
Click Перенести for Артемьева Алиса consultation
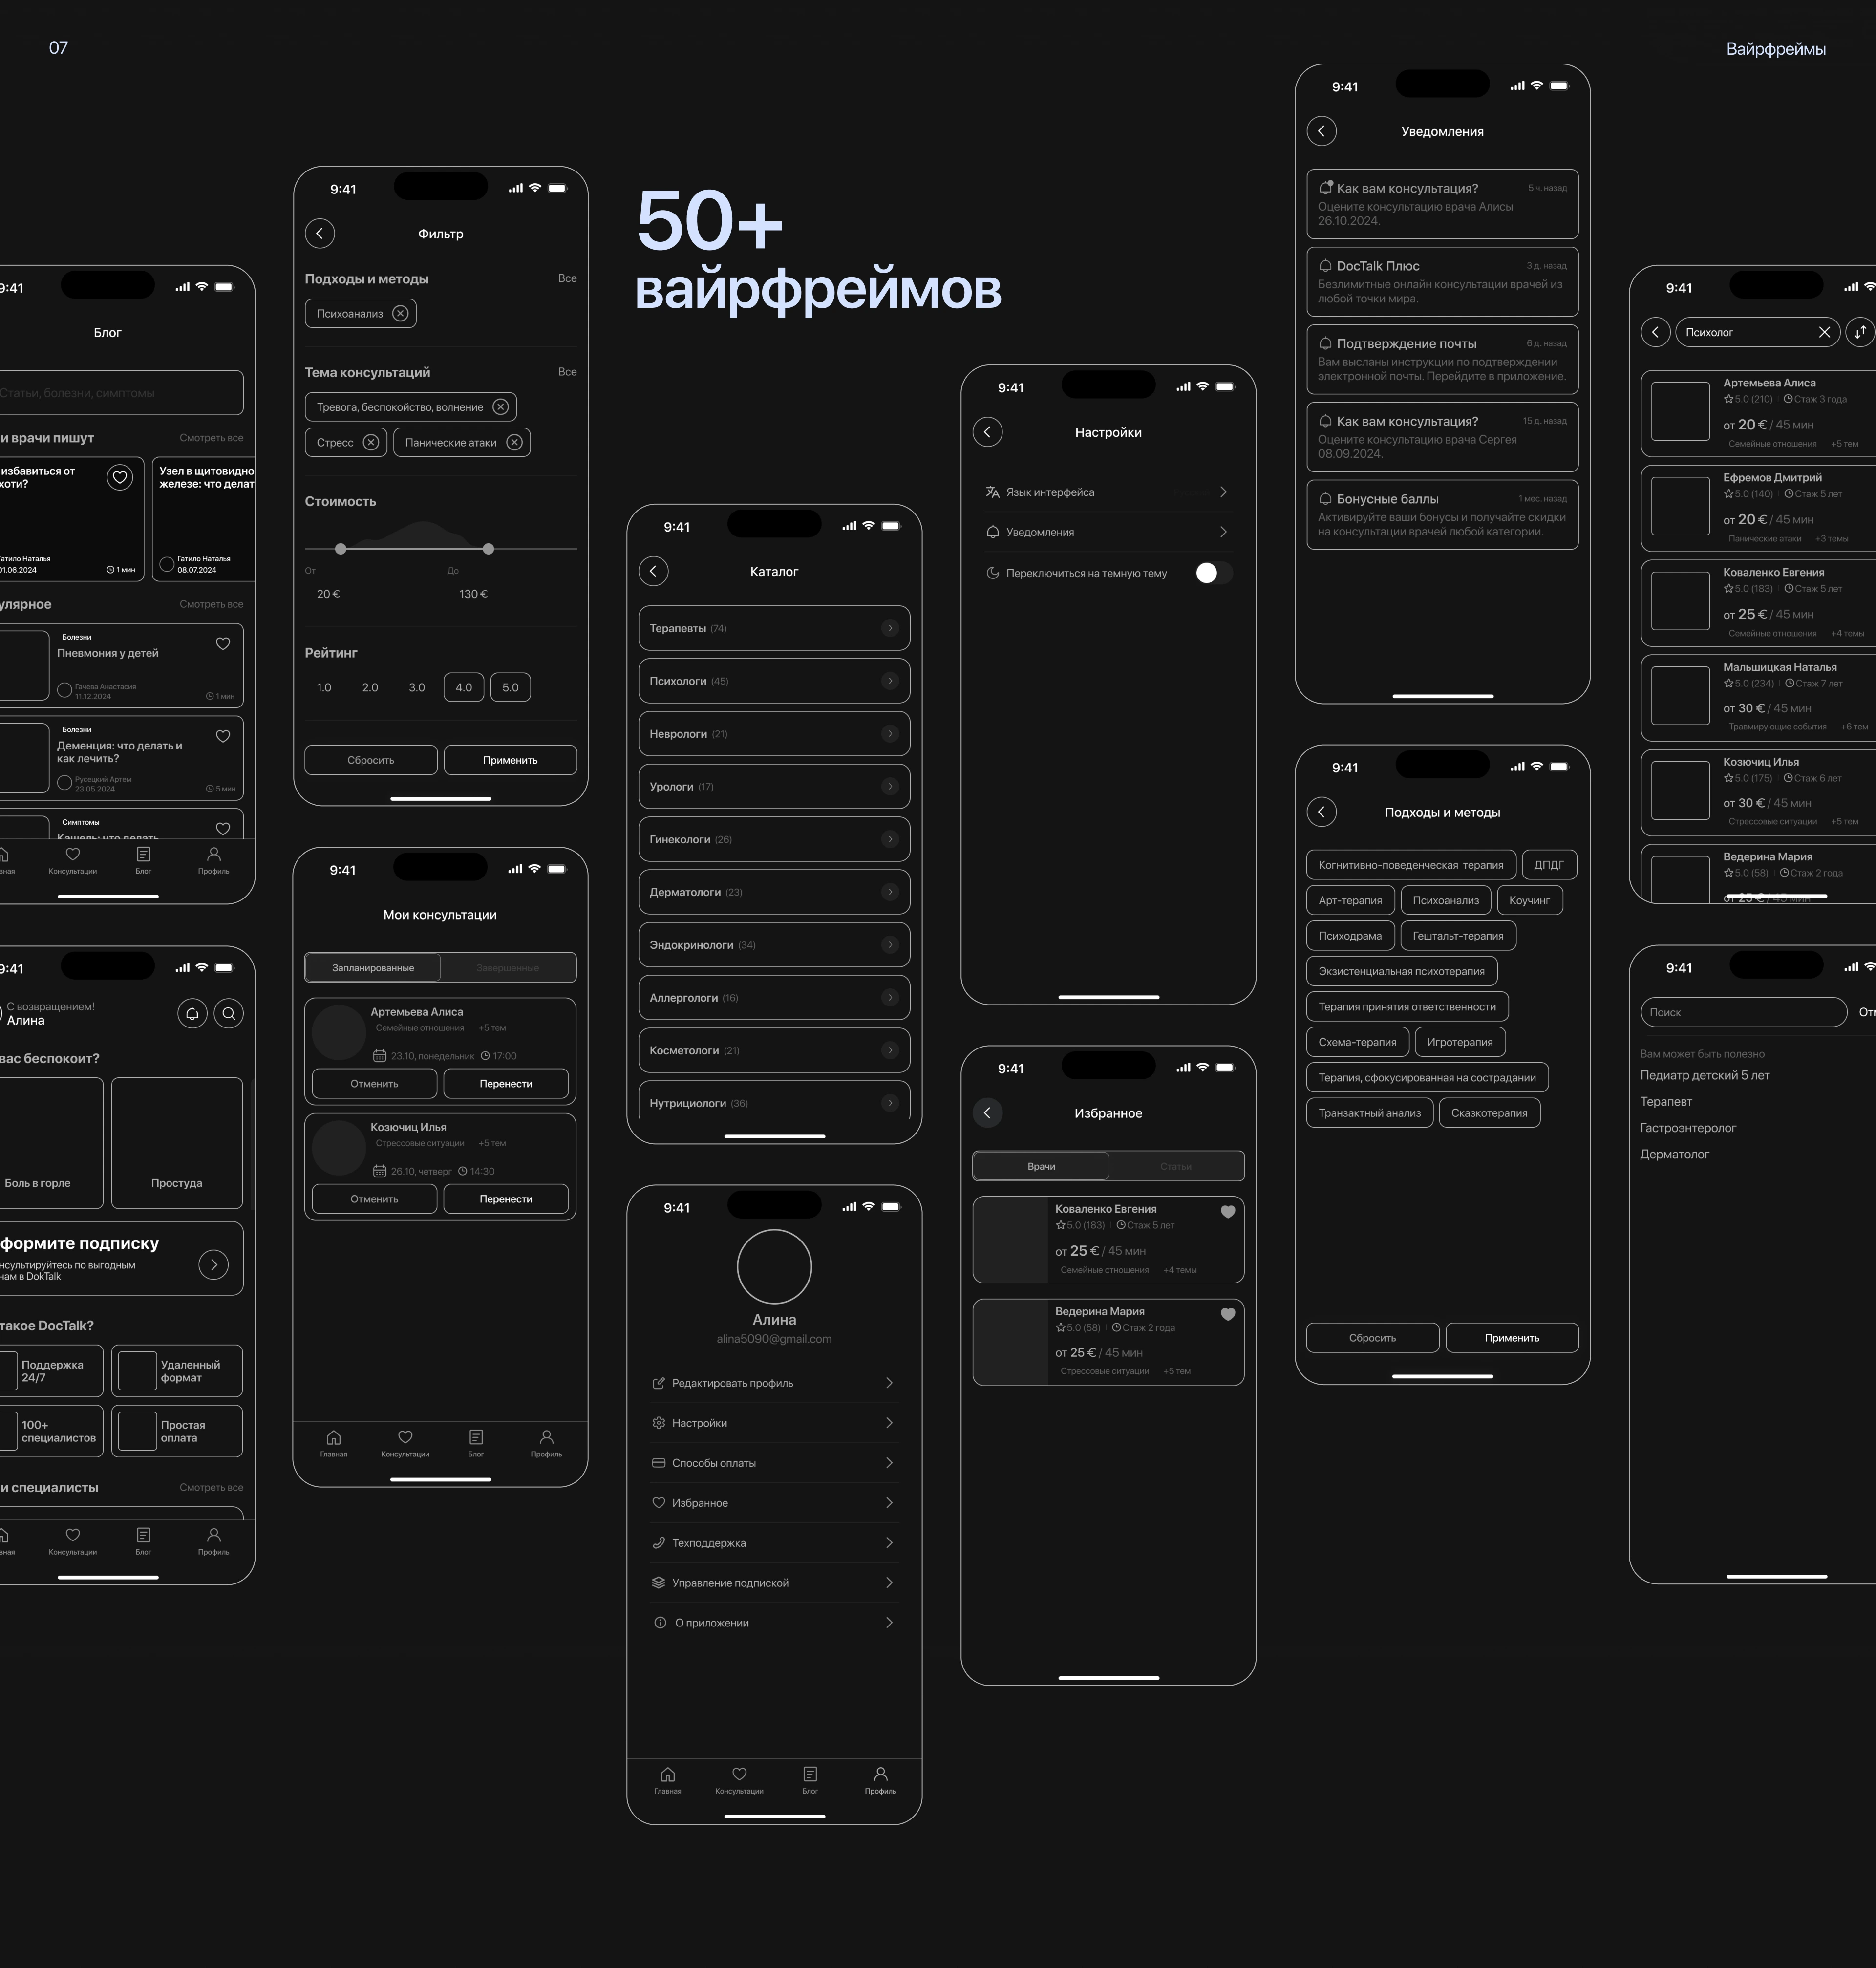click(x=506, y=1084)
